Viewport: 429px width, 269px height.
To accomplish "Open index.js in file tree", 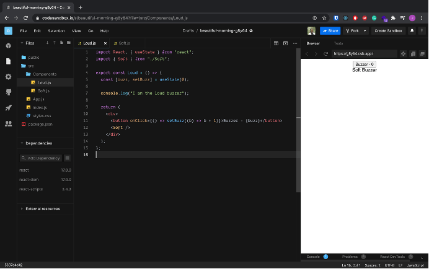I will (x=40, y=108).
